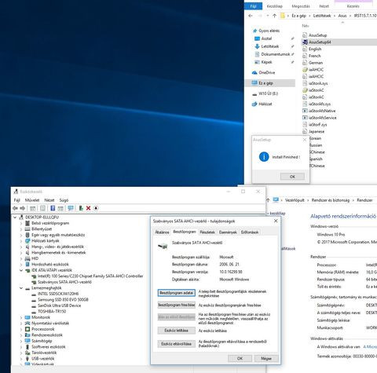This screenshot has width=377, height=373.
Task: Select TOSHIBA-TR150 disk in device tree
Action: tap(52, 311)
